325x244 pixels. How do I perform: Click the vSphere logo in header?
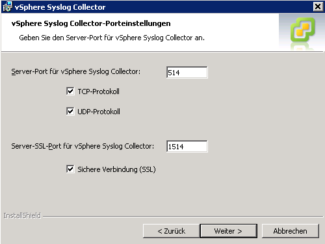tap(303, 30)
